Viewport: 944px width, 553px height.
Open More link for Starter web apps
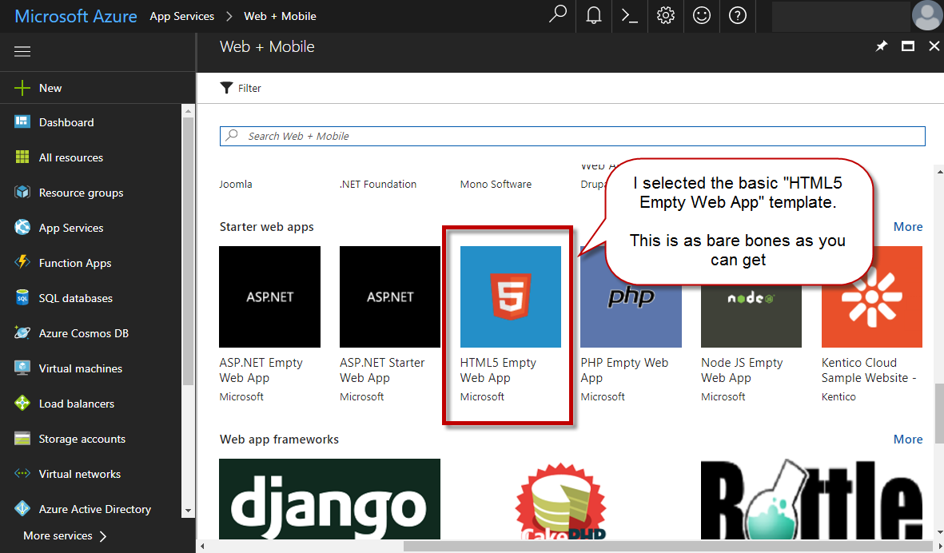point(908,227)
